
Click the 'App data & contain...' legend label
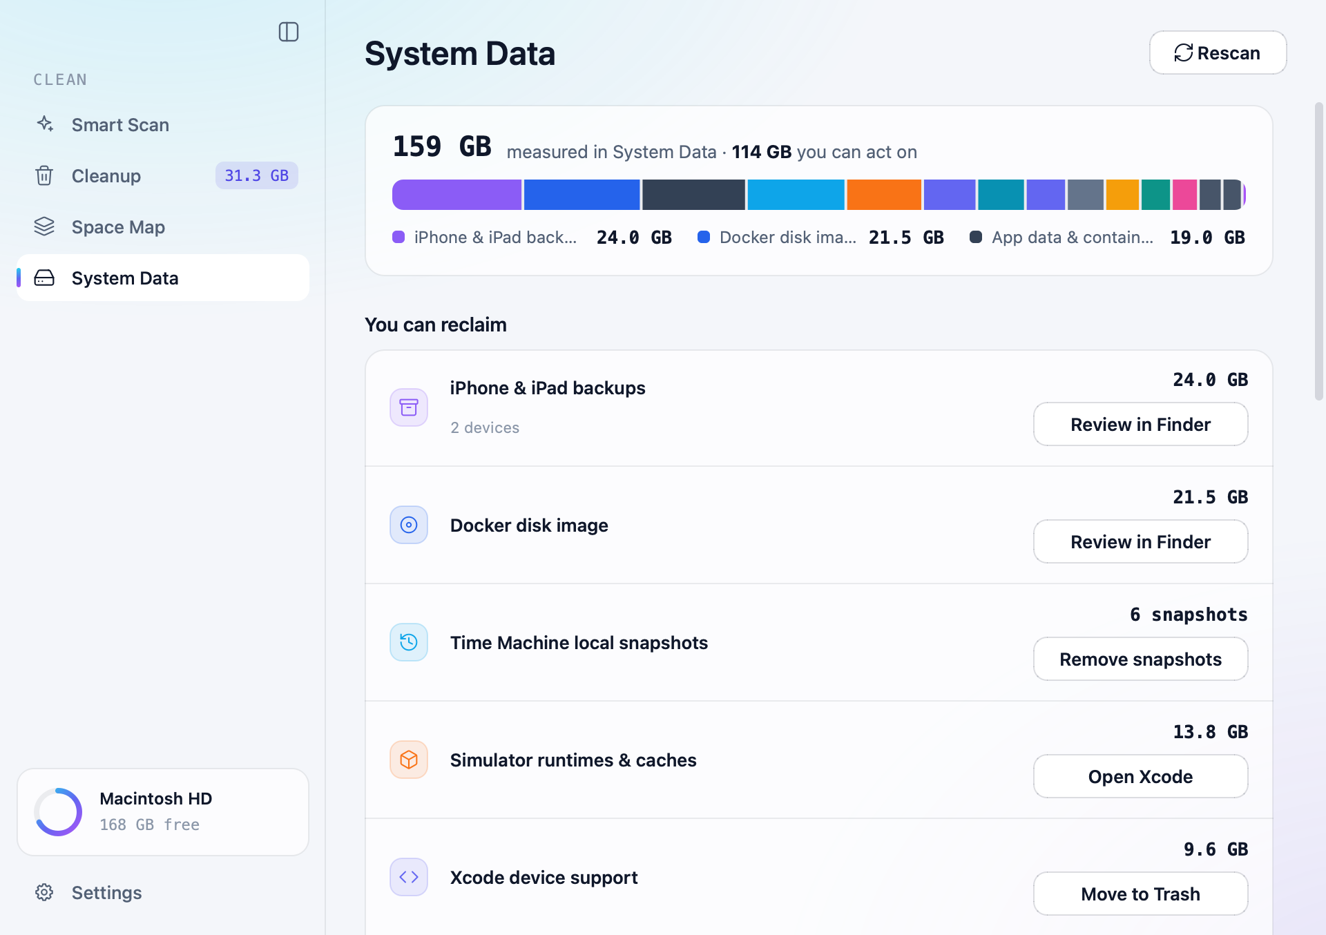(x=1073, y=238)
